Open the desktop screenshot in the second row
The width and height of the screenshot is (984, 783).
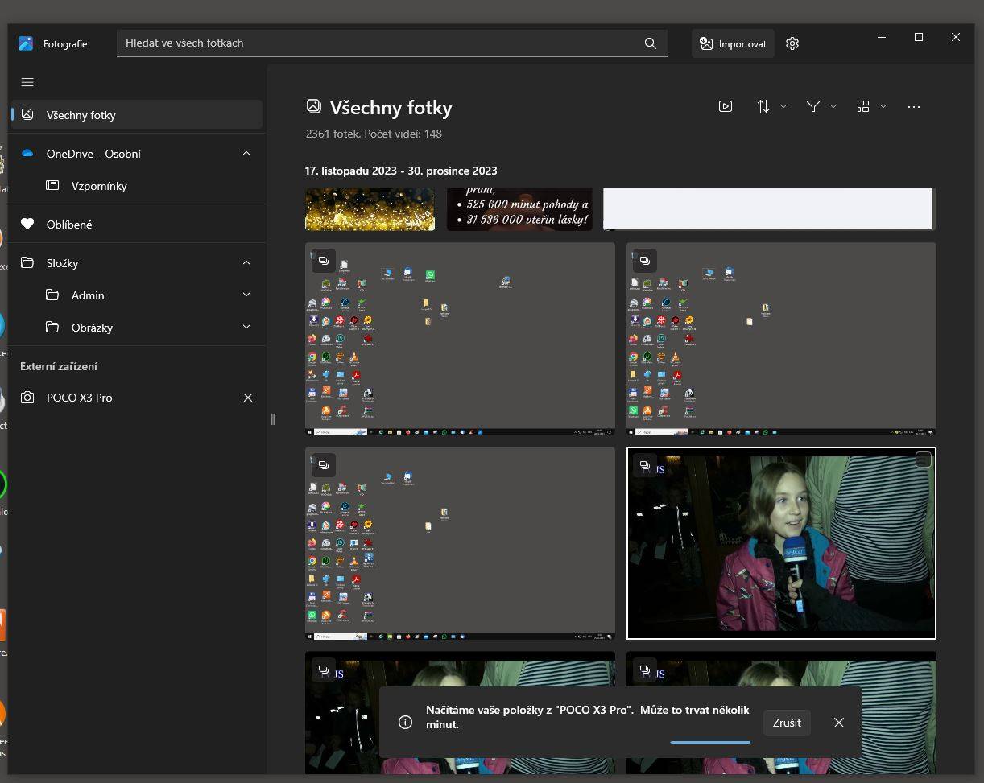coord(460,543)
